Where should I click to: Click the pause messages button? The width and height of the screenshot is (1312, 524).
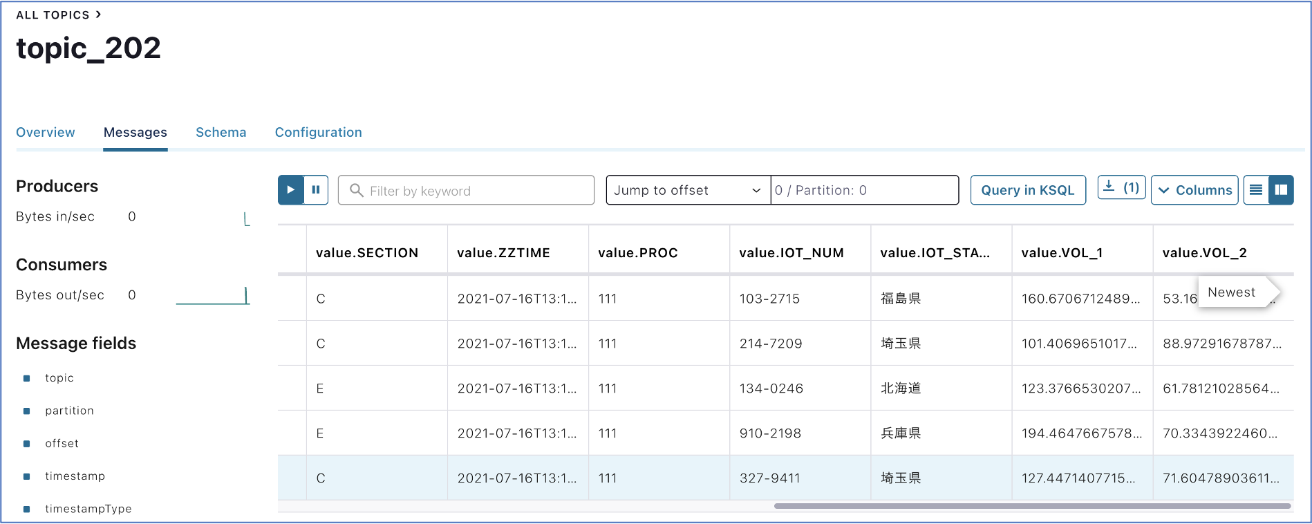pyautogui.click(x=316, y=190)
